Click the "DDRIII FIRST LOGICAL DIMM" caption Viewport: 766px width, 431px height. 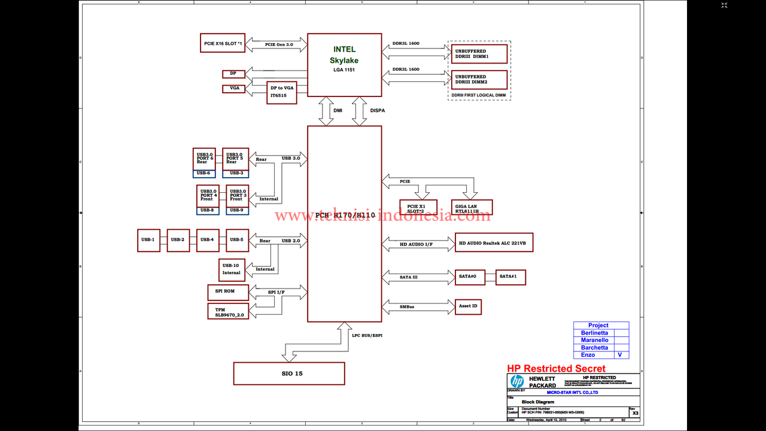[479, 95]
